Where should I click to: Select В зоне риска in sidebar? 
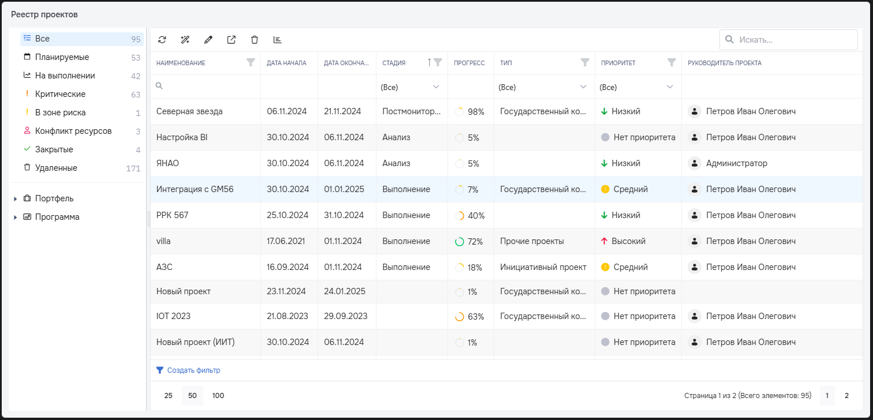[82, 112]
